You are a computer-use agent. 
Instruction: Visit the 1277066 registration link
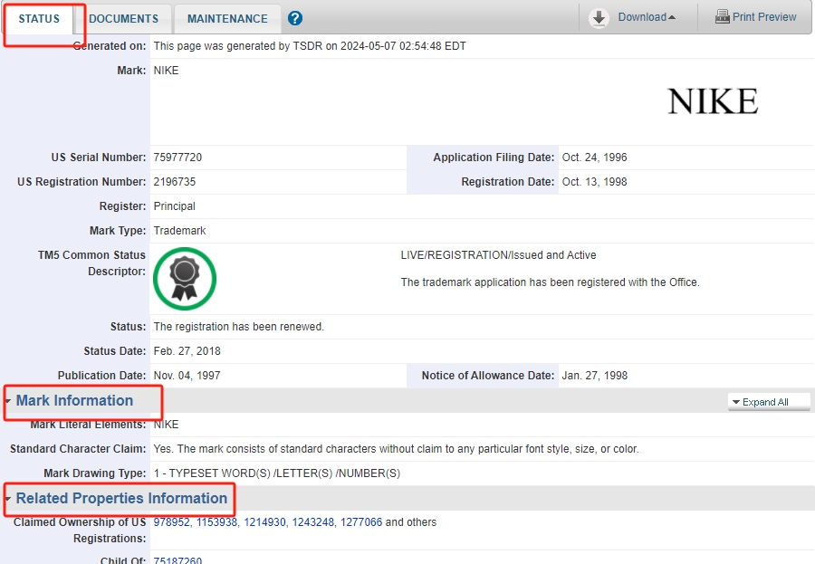click(360, 522)
